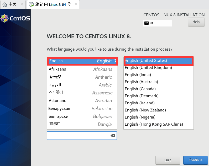209x166 pixels.
Task: Focus the language search input field
Action: (x=82, y=136)
